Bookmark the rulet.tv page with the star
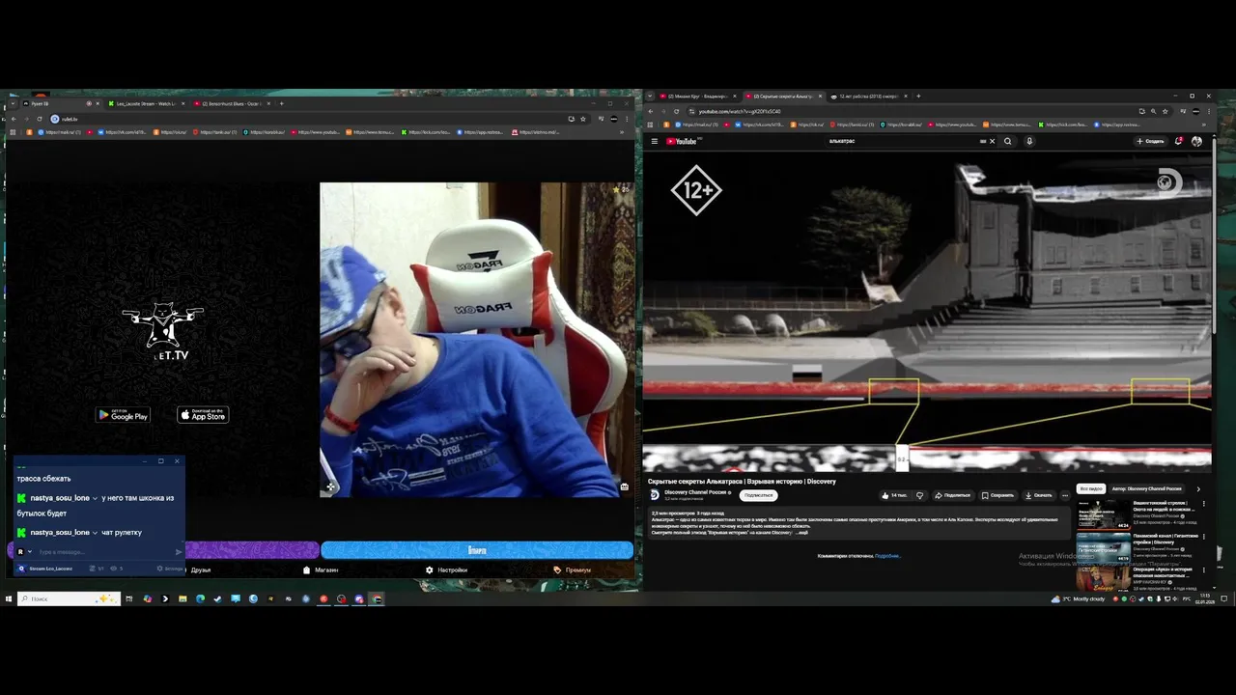This screenshot has width=1236, height=695. (x=582, y=119)
